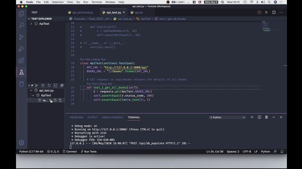Split the terminal panel
302x169 pixels.
(259, 117)
